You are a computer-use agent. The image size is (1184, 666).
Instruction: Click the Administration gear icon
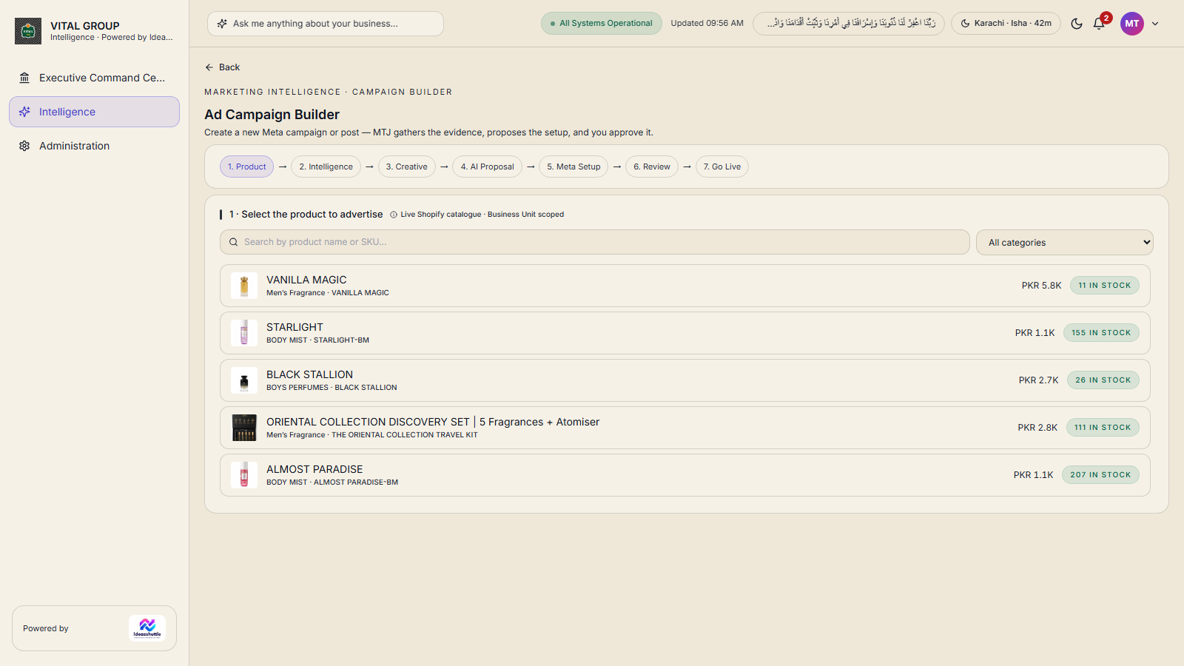[x=24, y=146]
